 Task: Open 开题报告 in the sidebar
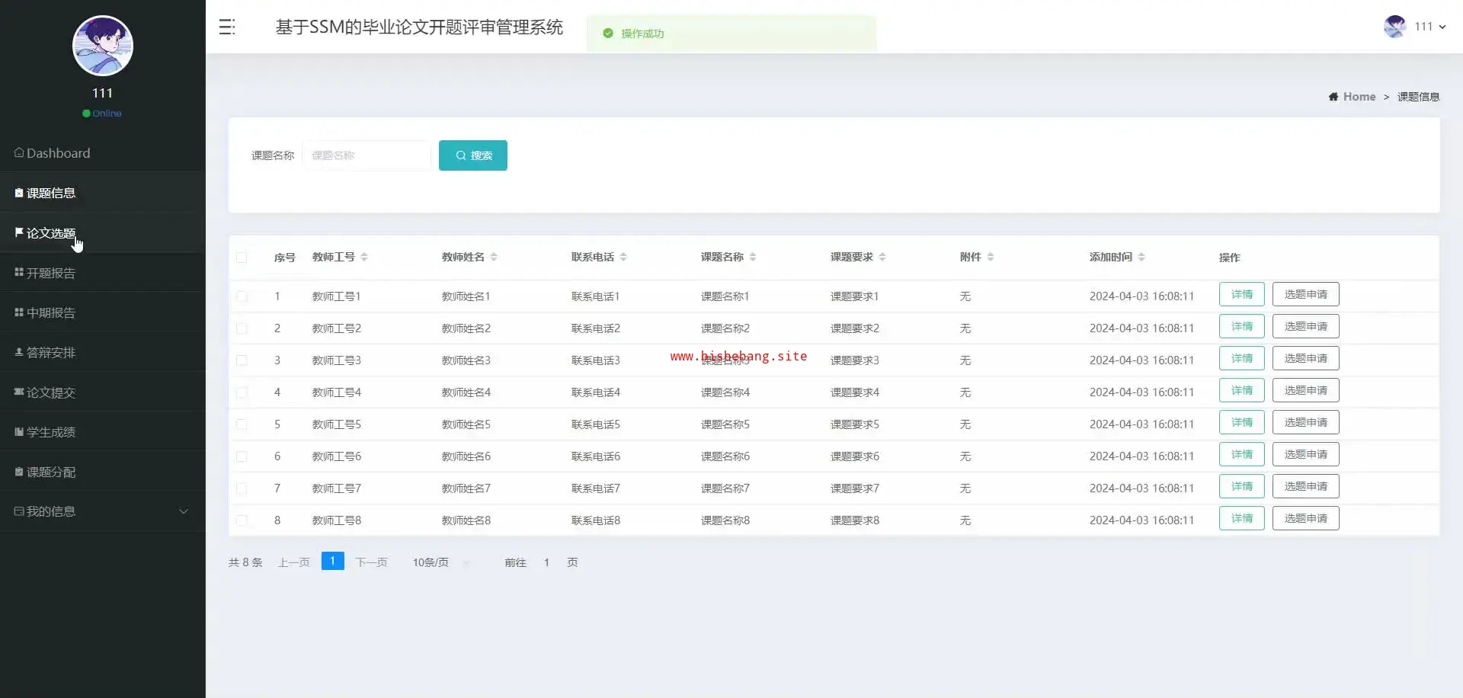(51, 273)
